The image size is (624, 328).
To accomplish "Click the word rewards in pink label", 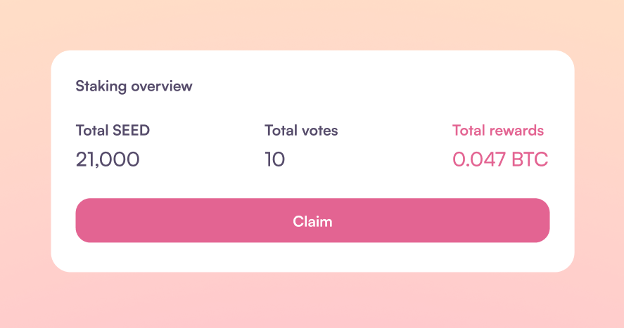I will [516, 130].
